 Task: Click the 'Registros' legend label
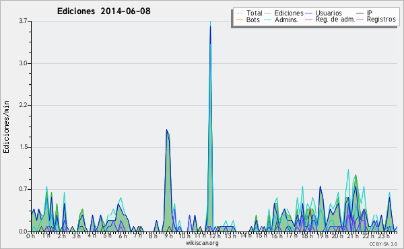pyautogui.click(x=381, y=20)
